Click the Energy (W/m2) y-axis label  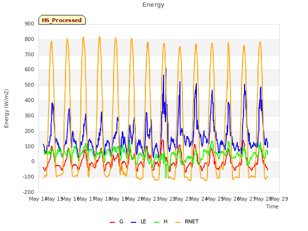pyautogui.click(x=6, y=108)
